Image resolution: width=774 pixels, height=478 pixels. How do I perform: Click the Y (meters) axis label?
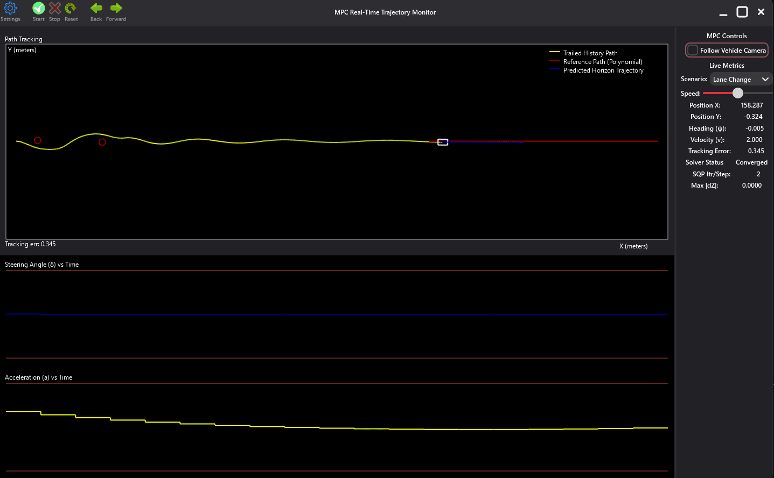pyautogui.click(x=22, y=50)
